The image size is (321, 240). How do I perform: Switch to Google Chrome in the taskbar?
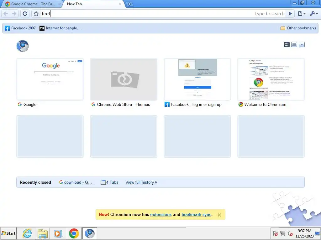pyautogui.click(x=74, y=233)
